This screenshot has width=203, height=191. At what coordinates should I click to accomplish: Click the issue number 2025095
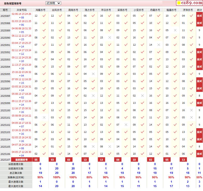(5, 74)
